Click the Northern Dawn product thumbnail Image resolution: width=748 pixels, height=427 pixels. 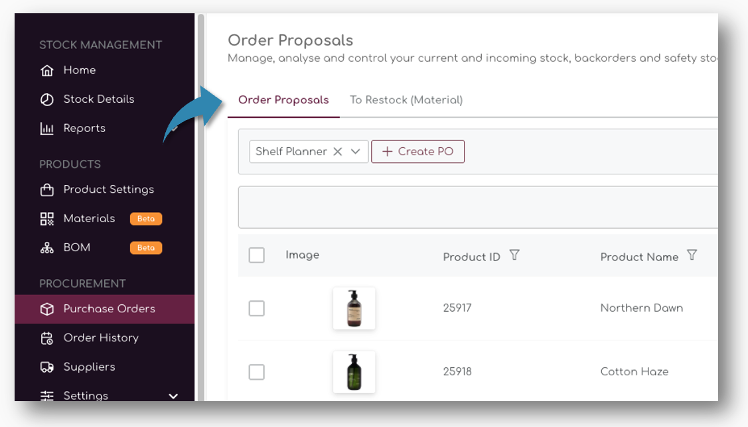point(354,308)
